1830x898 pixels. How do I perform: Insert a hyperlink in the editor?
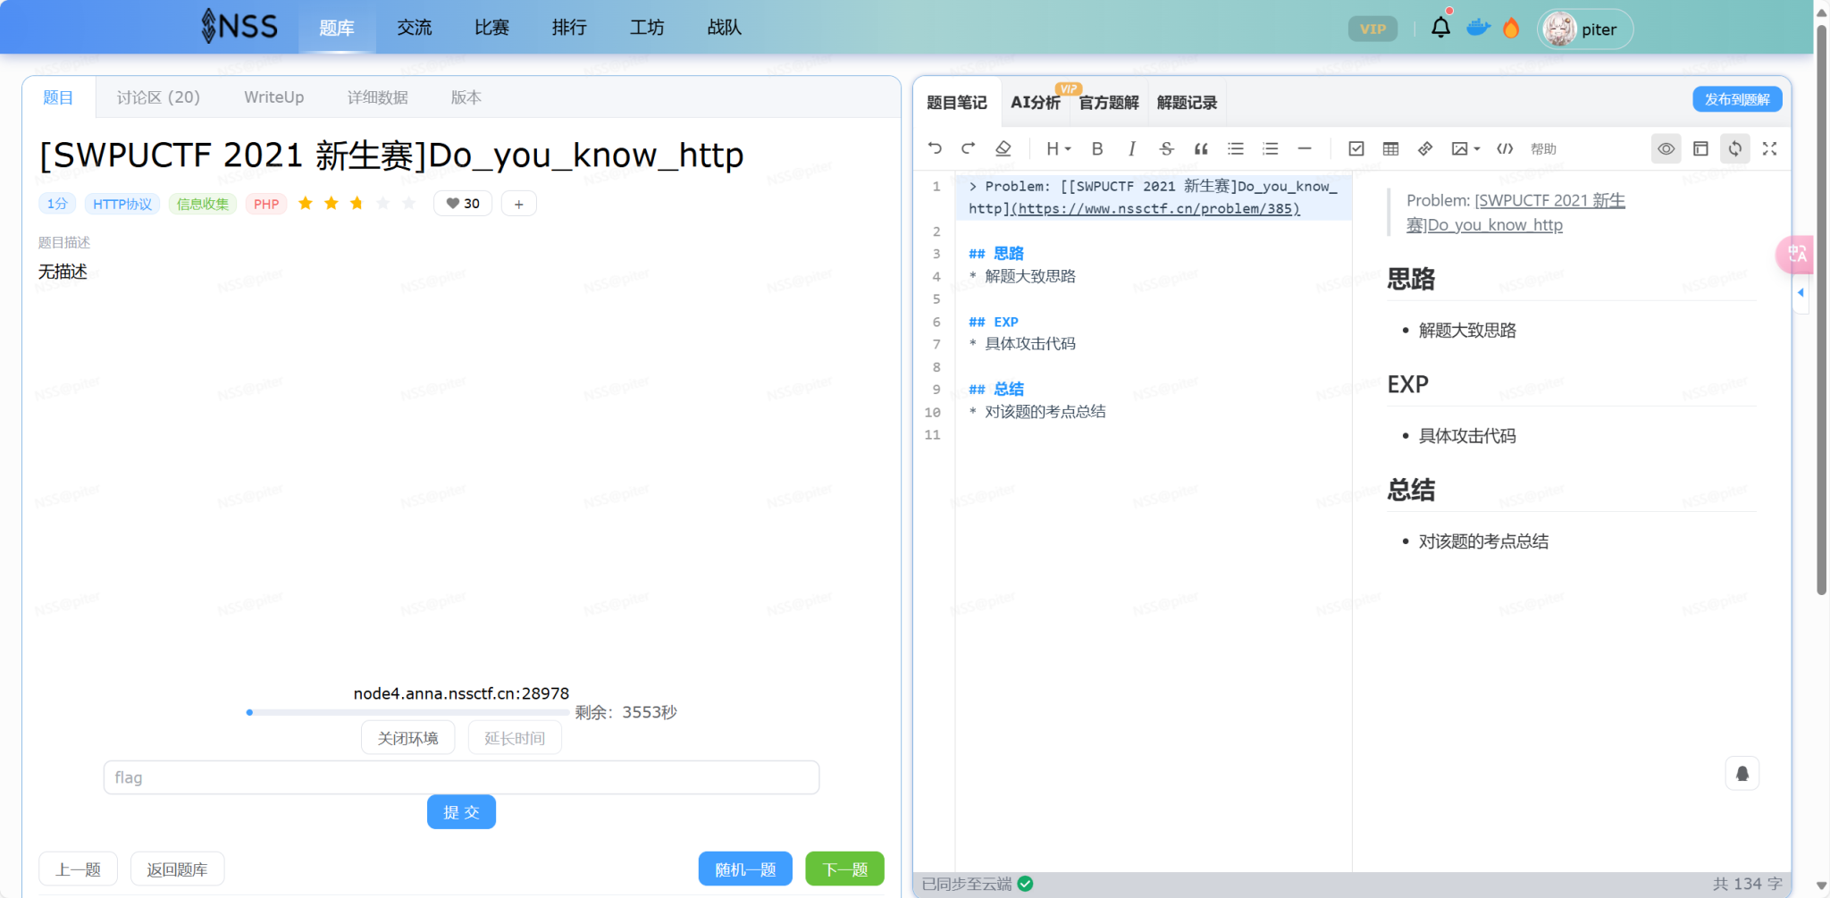point(1424,148)
